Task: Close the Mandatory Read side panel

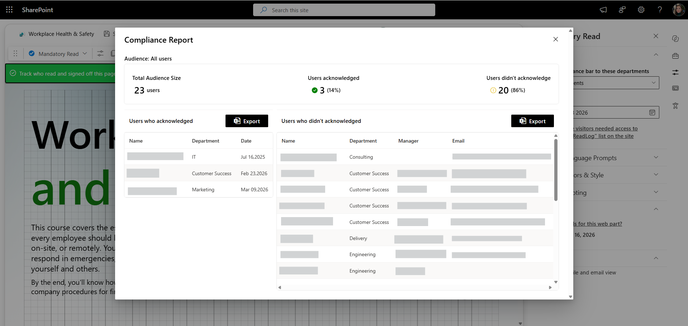Action: click(x=656, y=36)
